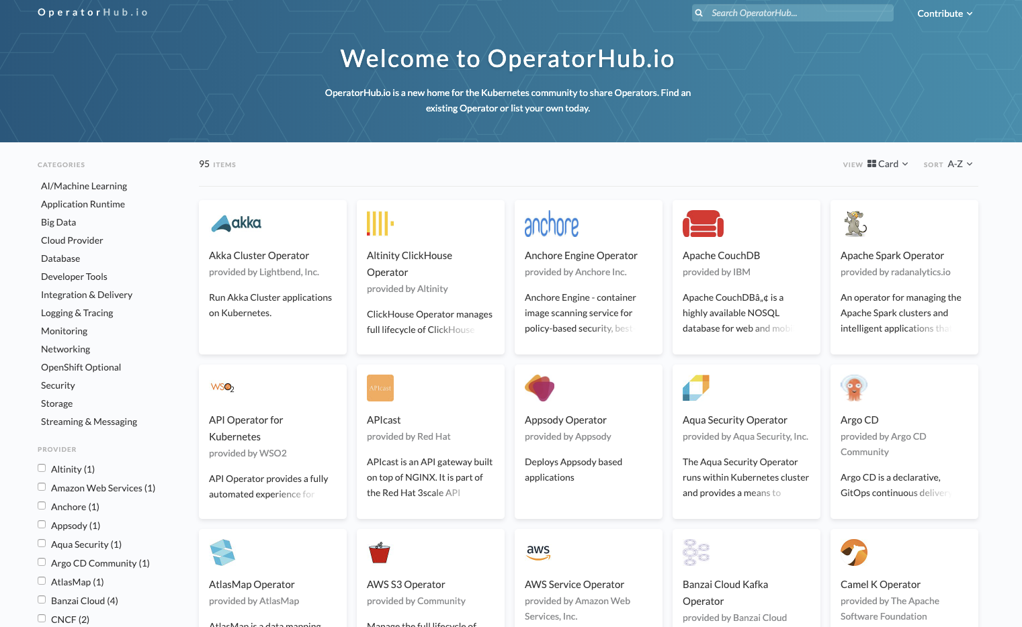
Task: Open the Appsody Operator card title
Action: [566, 420]
